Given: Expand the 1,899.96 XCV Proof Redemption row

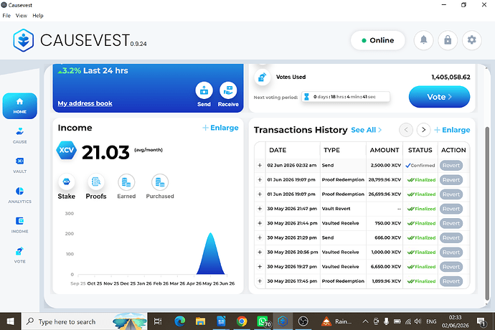Looking at the screenshot, I should [260, 281].
